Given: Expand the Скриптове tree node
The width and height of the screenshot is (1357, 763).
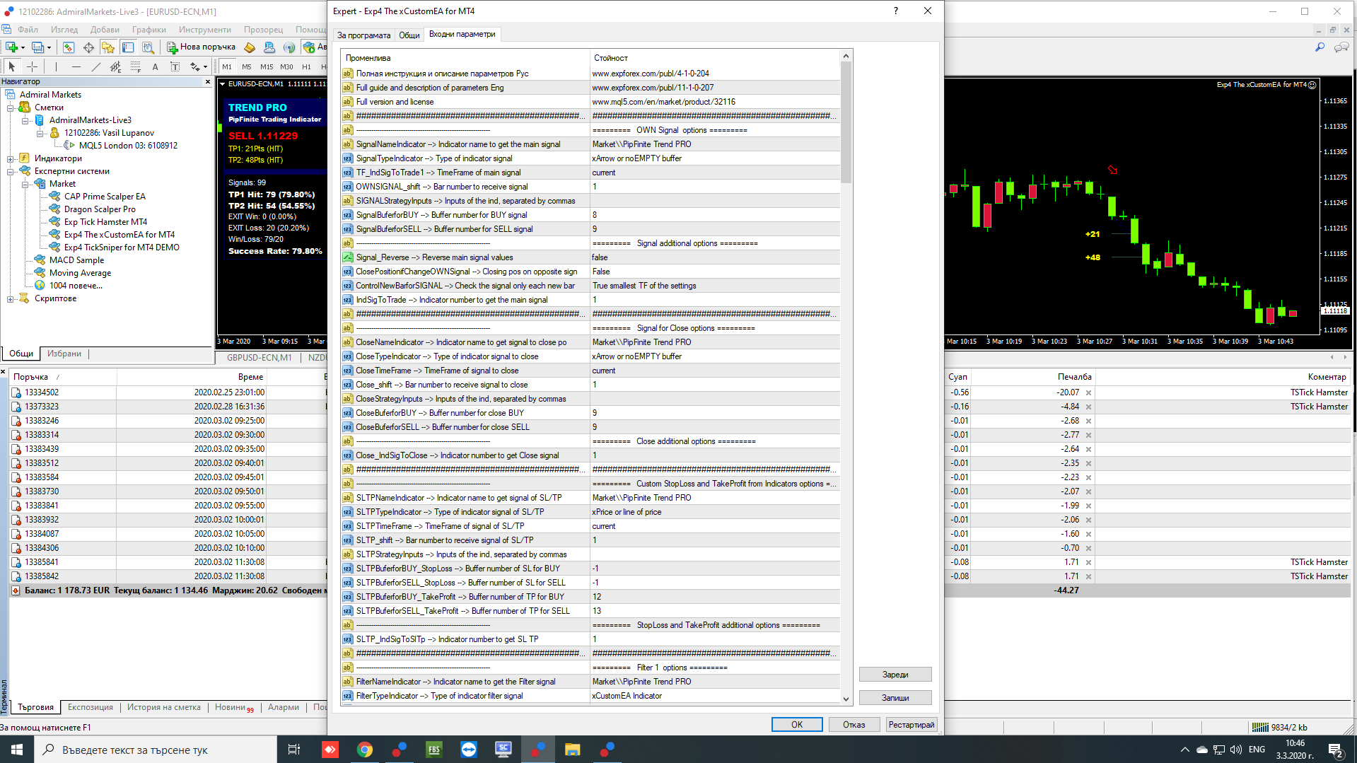Looking at the screenshot, I should point(11,298).
